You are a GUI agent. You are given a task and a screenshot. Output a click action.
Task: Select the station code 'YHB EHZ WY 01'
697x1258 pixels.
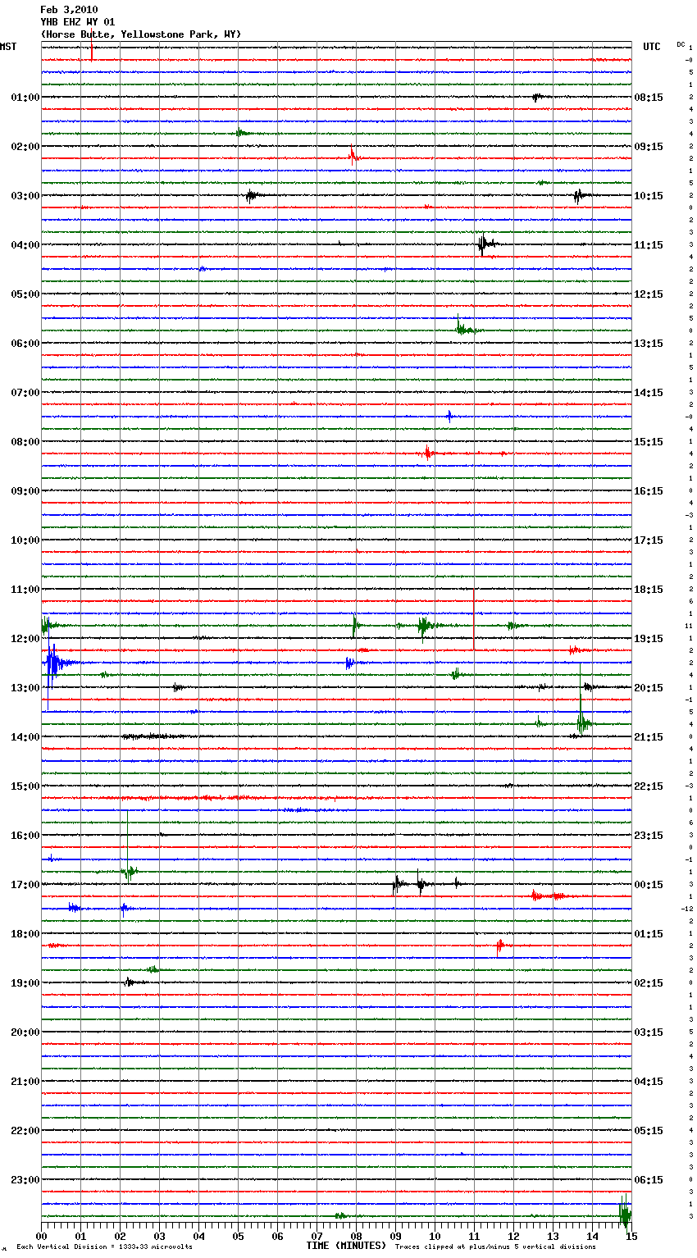pos(78,22)
